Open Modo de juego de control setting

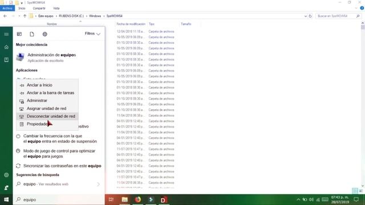click(59, 154)
